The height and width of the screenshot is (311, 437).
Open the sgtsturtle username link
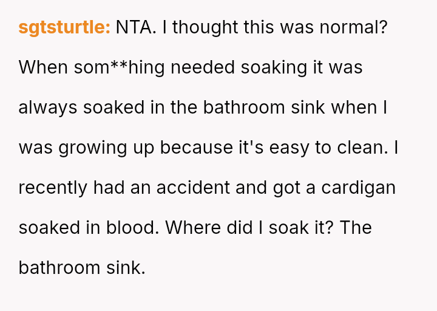[x=64, y=27]
